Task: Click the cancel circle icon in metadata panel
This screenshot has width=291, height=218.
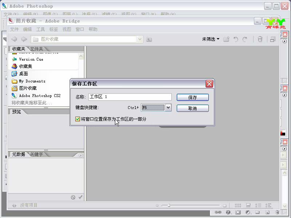Action: (x=73, y=197)
